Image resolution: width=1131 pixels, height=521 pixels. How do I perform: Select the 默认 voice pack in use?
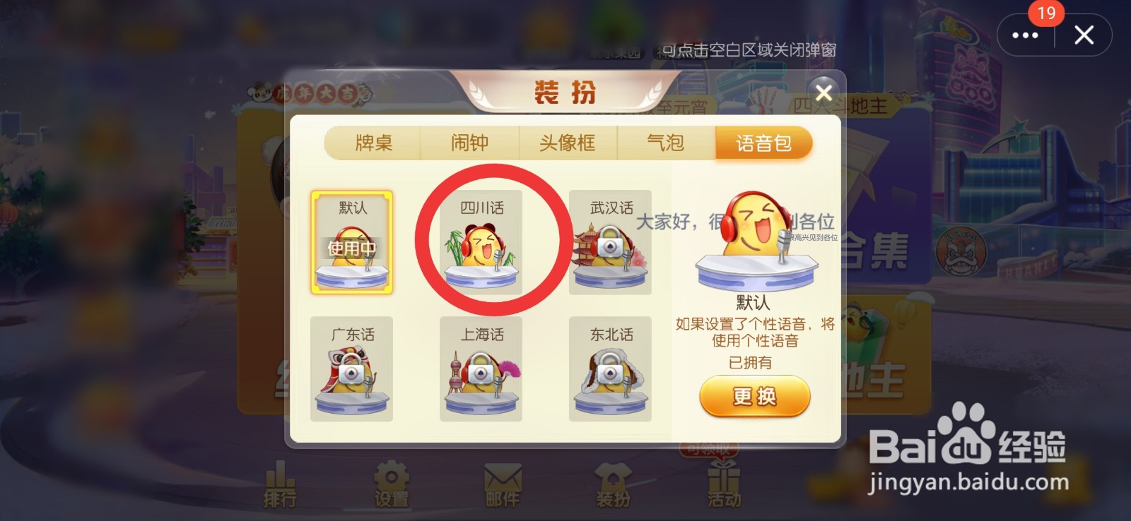click(352, 242)
